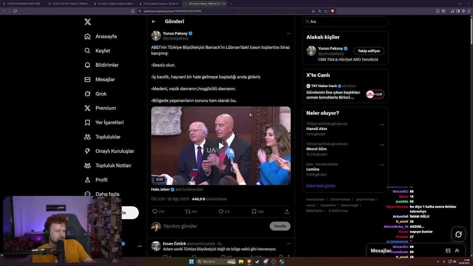Switch to the X'te Aykırı tab
Image resolution: width=473 pixels, height=266 pixels.
click(115, 4)
